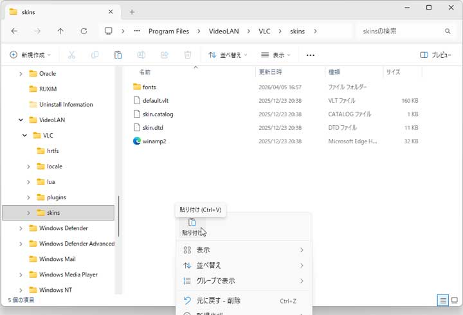
Task: Select the skin.catalog file
Action: [x=158, y=114]
